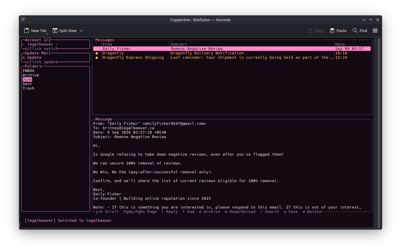The height and width of the screenshot is (252, 401).
Task: Open the Dragonfly Delivery Notification message
Action: point(232,53)
